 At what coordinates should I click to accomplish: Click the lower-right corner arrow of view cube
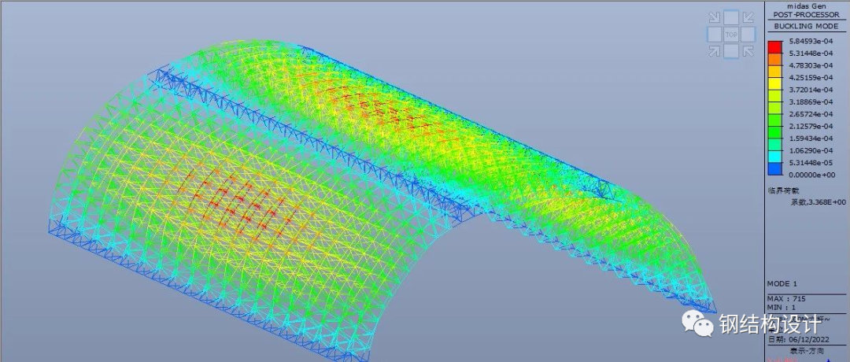point(748,51)
